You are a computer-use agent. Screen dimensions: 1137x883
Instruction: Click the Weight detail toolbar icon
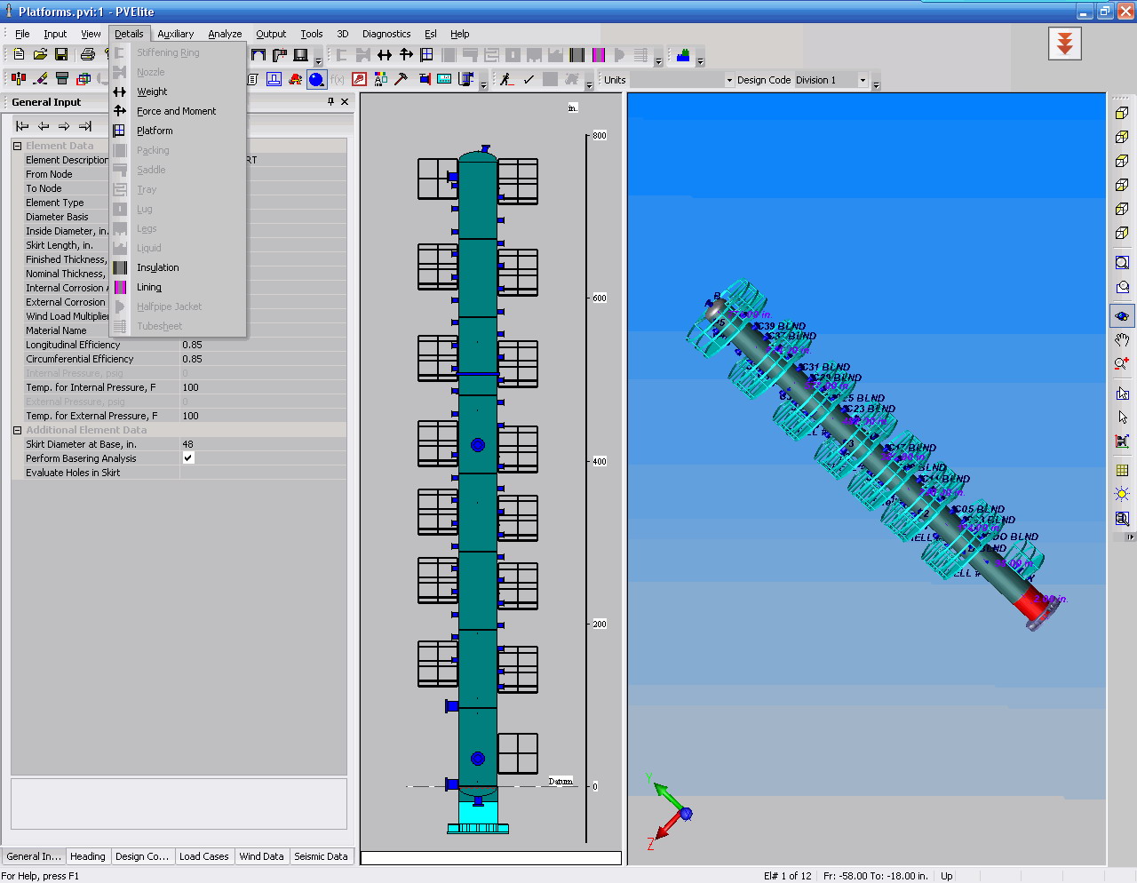pyautogui.click(x=385, y=55)
